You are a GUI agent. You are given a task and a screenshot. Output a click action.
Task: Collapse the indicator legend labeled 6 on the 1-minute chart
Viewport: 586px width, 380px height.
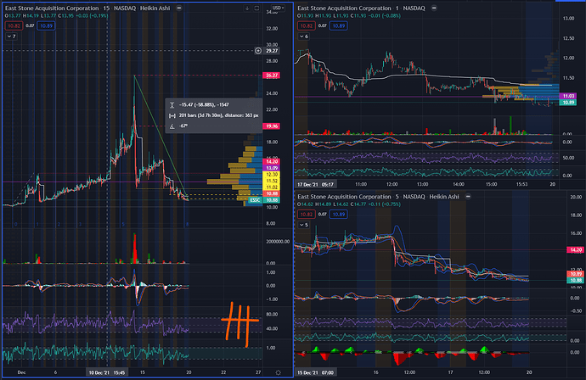pyautogui.click(x=303, y=36)
